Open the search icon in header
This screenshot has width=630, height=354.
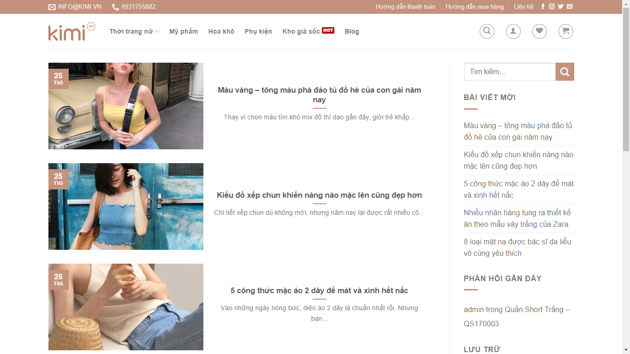[487, 31]
